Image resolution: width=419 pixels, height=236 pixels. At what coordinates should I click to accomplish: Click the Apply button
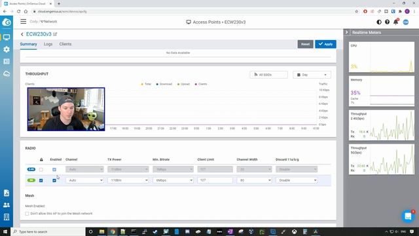325,44
